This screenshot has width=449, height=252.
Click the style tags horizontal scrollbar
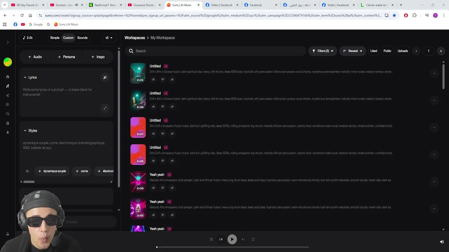click(x=29, y=182)
